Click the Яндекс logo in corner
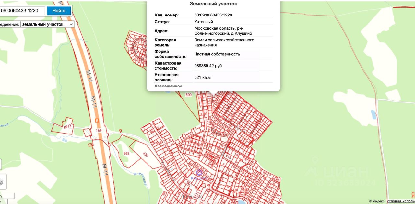Image resolution: width=415 pixels, height=204 pixels. coord(413,195)
